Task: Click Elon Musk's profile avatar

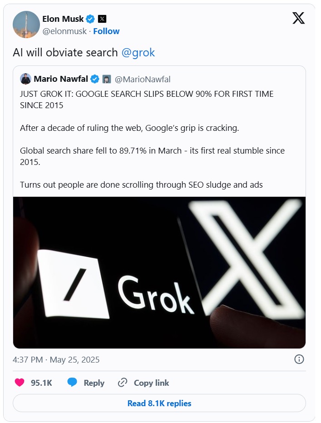Action: (26, 25)
